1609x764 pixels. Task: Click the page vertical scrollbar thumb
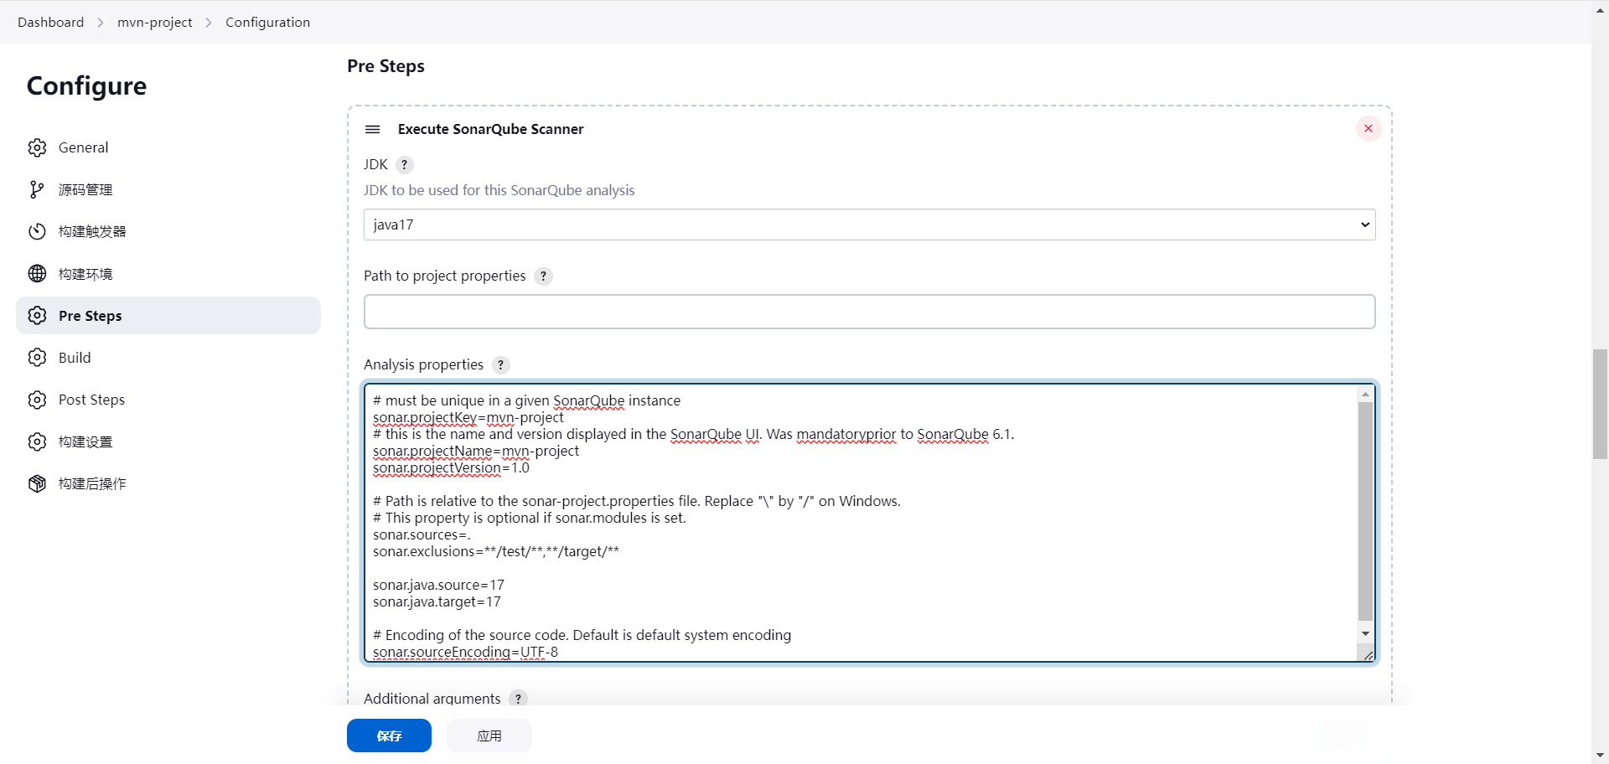pyautogui.click(x=1600, y=405)
